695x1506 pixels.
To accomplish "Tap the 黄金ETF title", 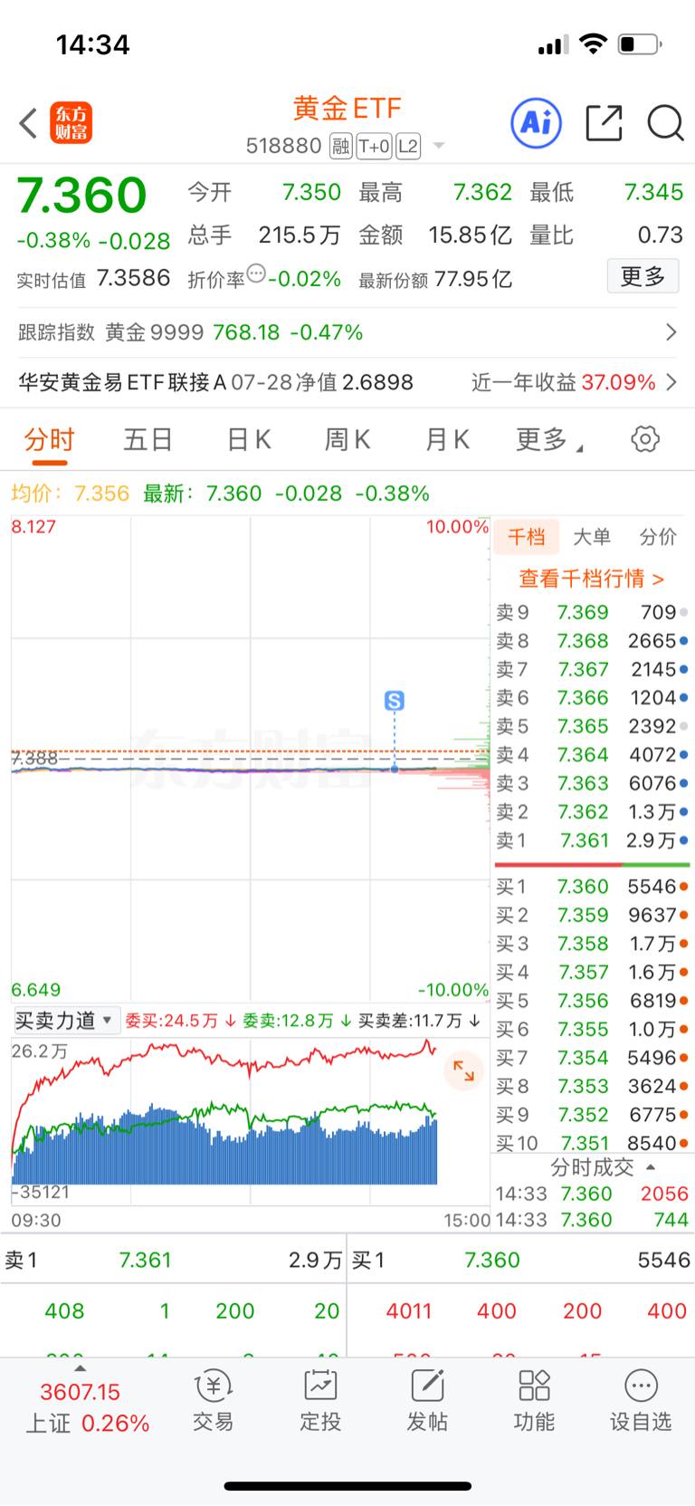I will pos(347,109).
